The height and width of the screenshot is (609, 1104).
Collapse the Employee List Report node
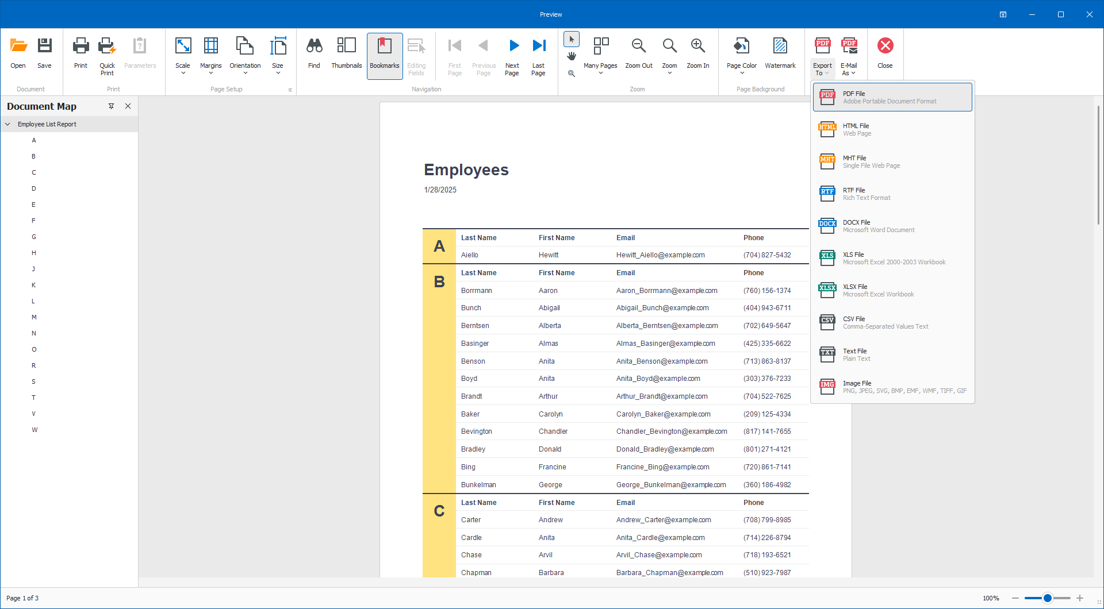(x=8, y=124)
